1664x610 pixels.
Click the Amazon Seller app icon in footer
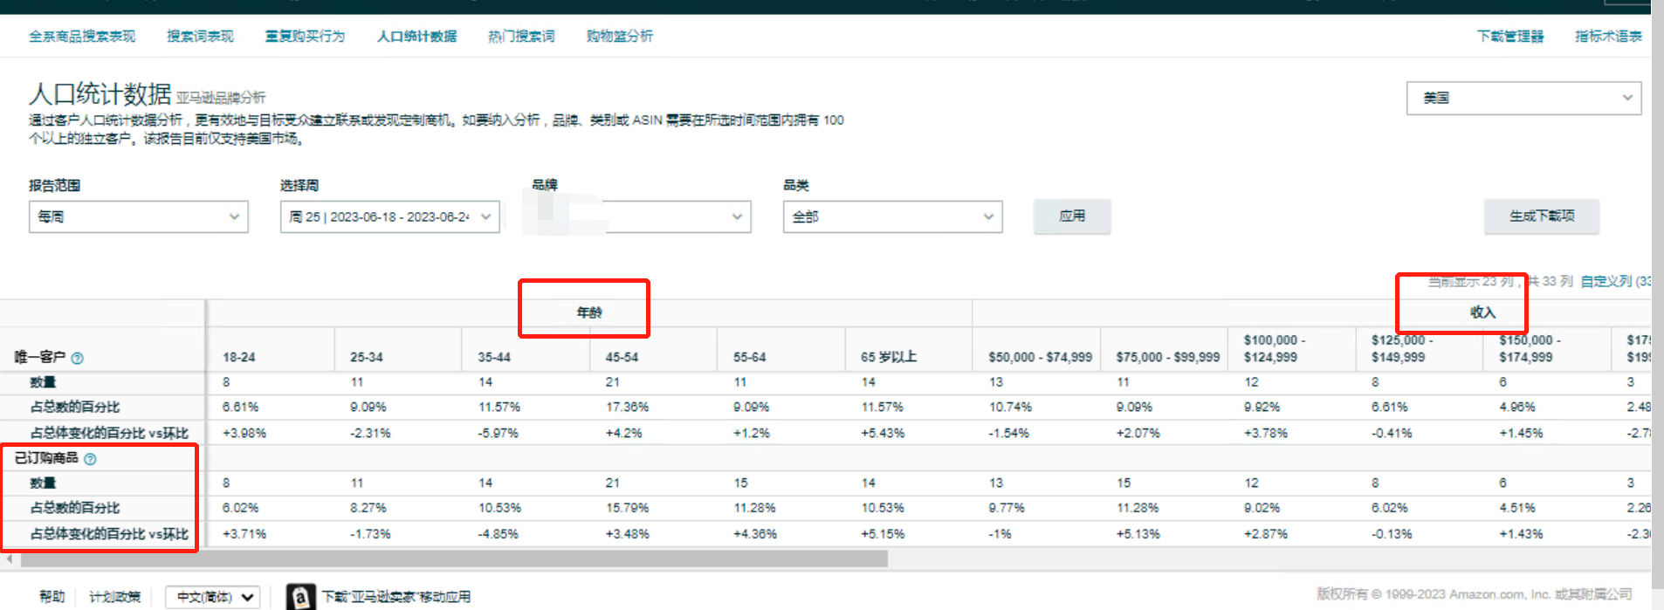coord(300,597)
